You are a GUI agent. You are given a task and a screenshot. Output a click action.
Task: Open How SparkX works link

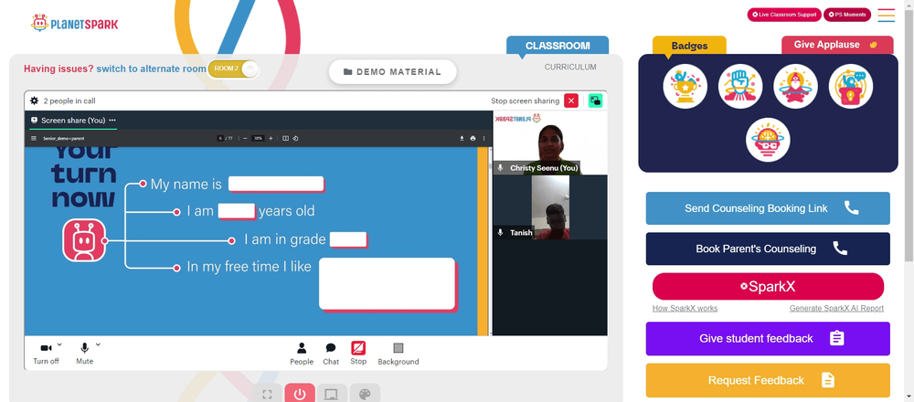tap(685, 308)
